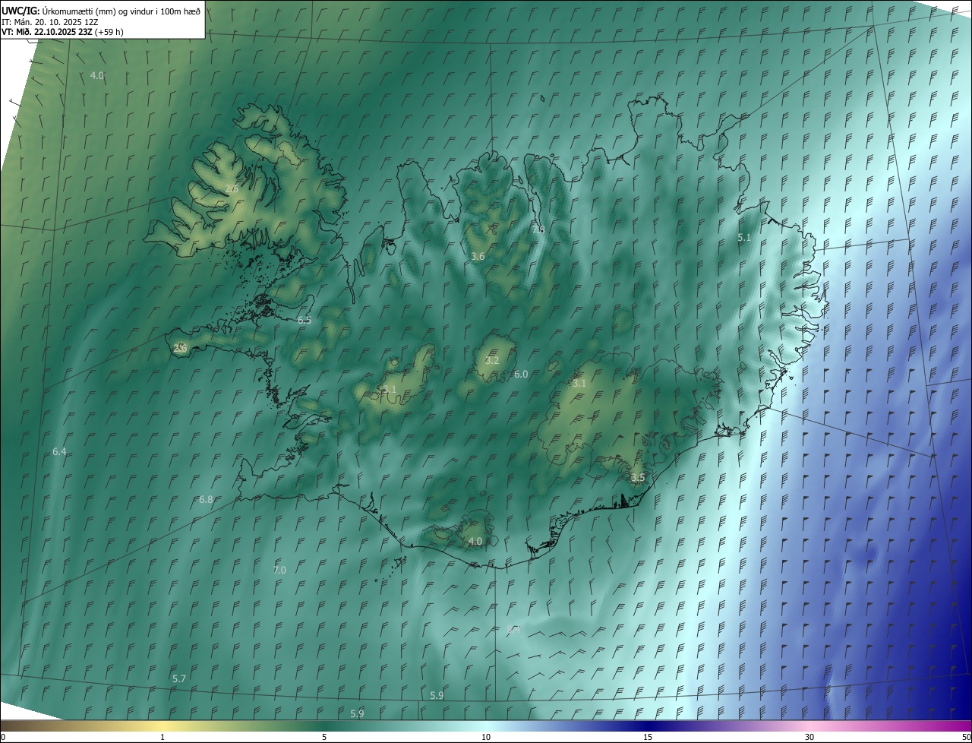The image size is (972, 743).
Task: Click the 3.1 value on Vatnajökull in the east
Action: coord(579,383)
